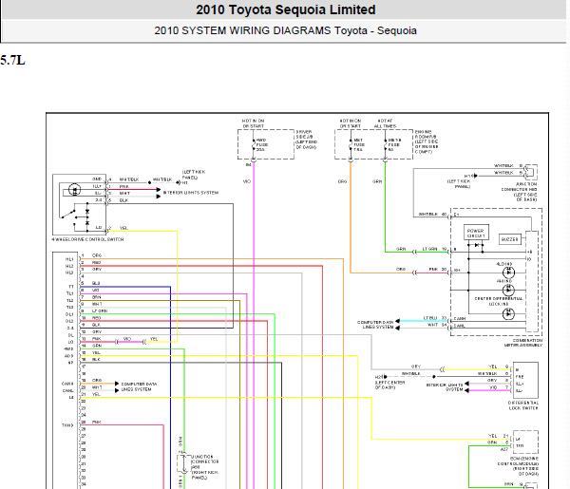Click 'COMPUTER DATA LINES SYSTEM' label near pin 19
Image resolution: width=570 pixels, height=489 pixels.
[139, 386]
